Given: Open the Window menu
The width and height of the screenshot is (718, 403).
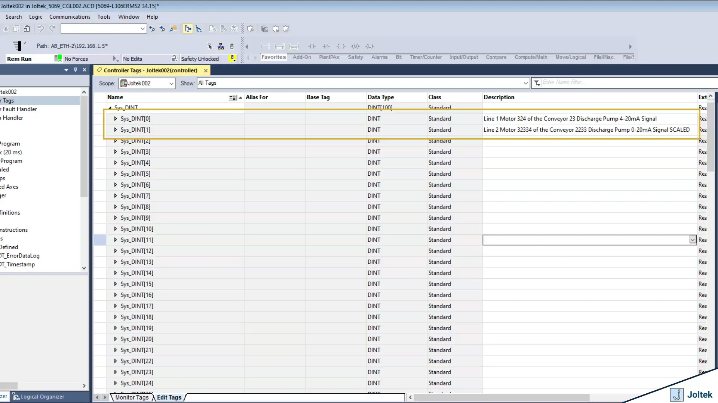Looking at the screenshot, I should 129,17.
